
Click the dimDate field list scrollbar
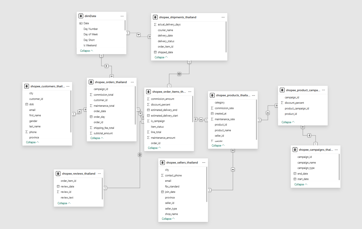point(125,25)
